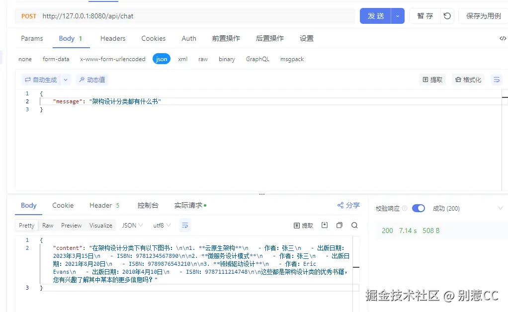Viewport: 508px width, 312px height.
Task: Switch to the Params tab
Action: pyautogui.click(x=32, y=38)
